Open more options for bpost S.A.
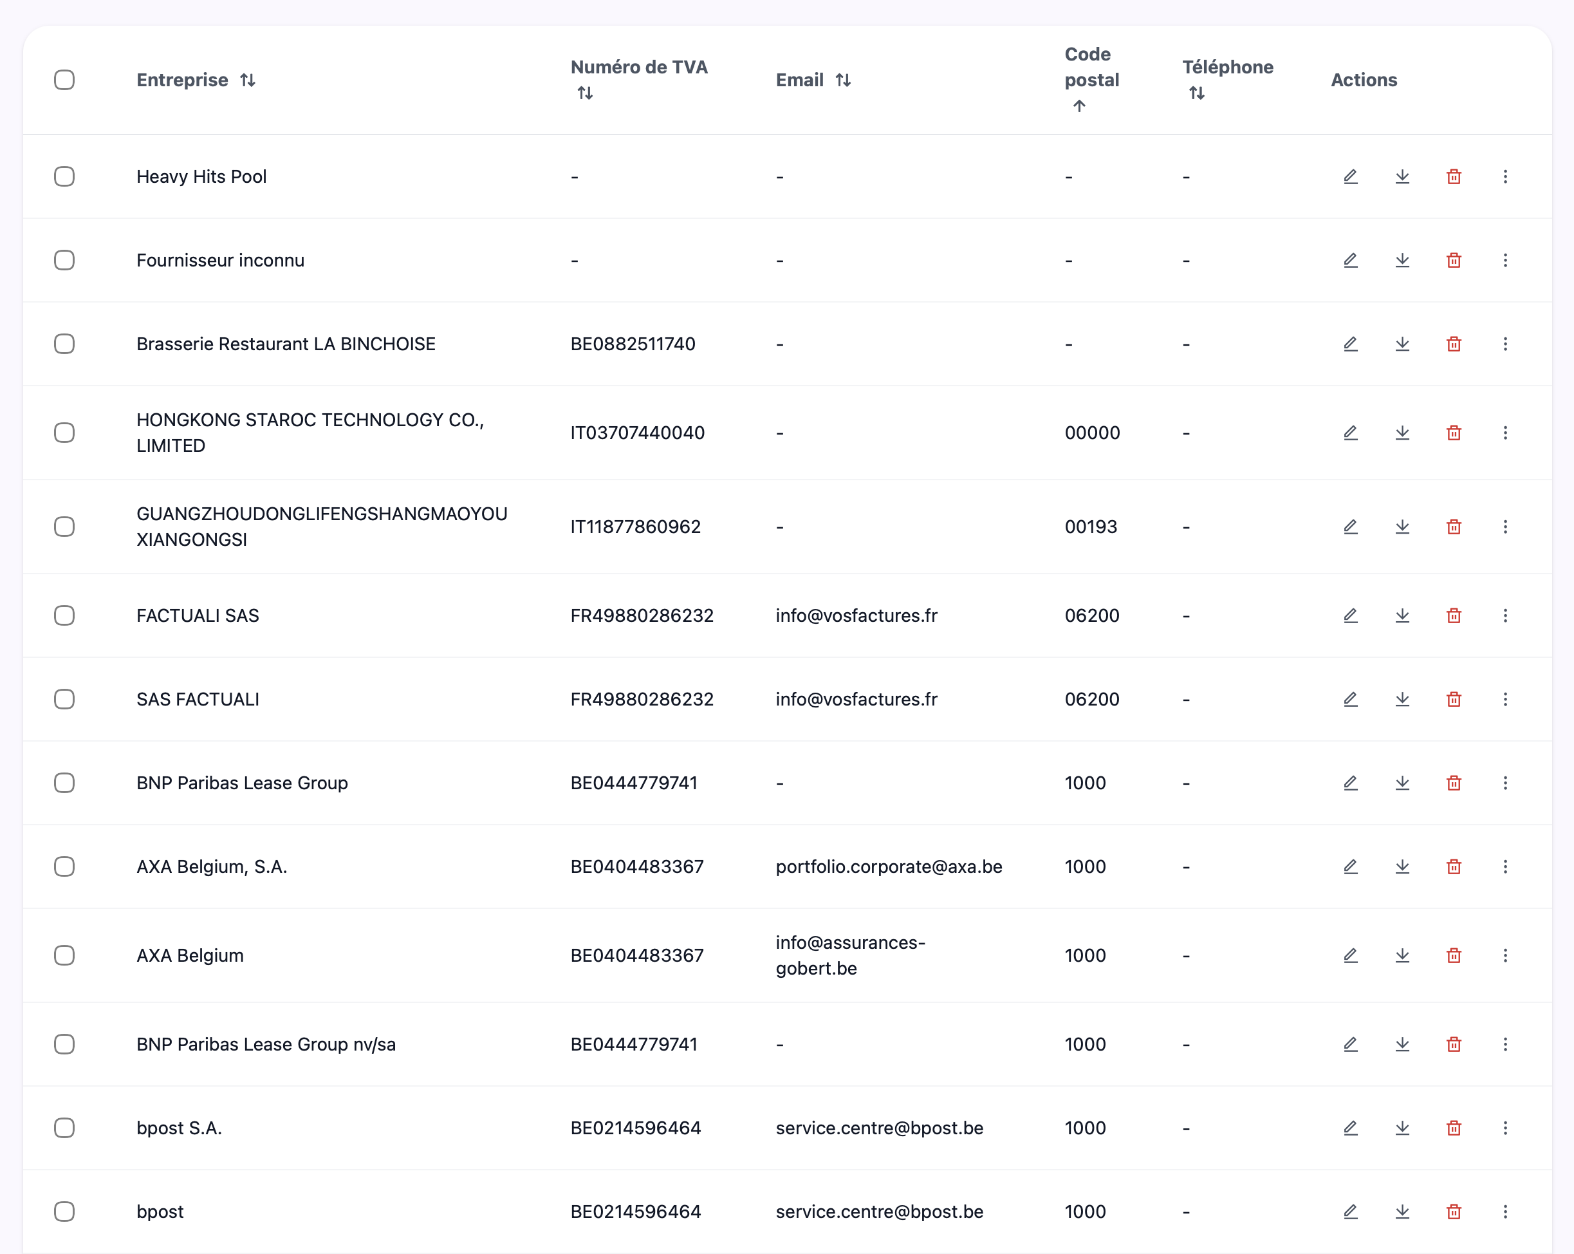1574x1254 pixels. coord(1505,1128)
